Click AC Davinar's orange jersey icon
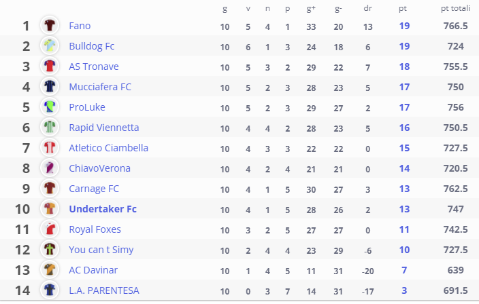This screenshot has width=479, height=304. (x=50, y=269)
